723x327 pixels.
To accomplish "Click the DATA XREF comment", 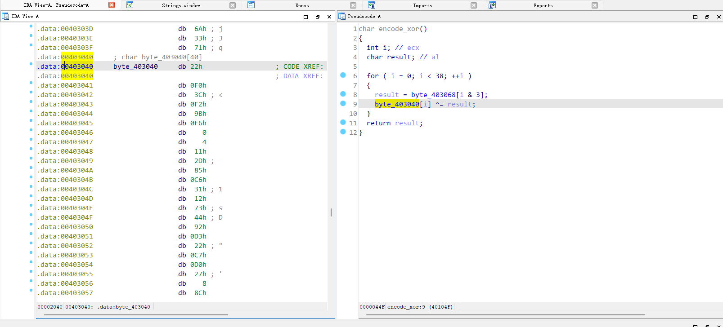I will coord(299,76).
